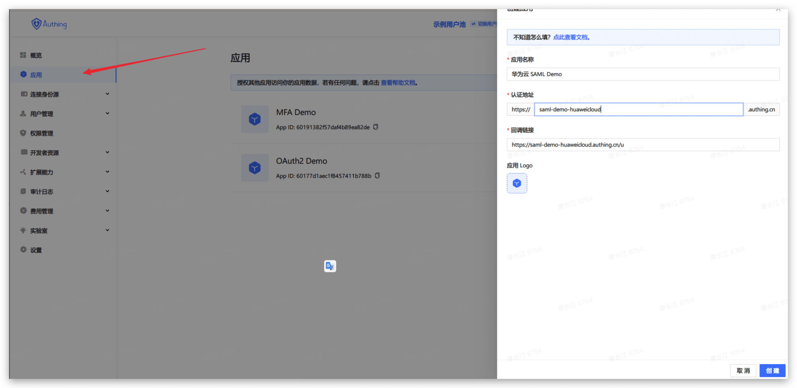Viewport: 797px width, 388px height.
Task: Open the 点此查看文档 link
Action: pos(572,37)
